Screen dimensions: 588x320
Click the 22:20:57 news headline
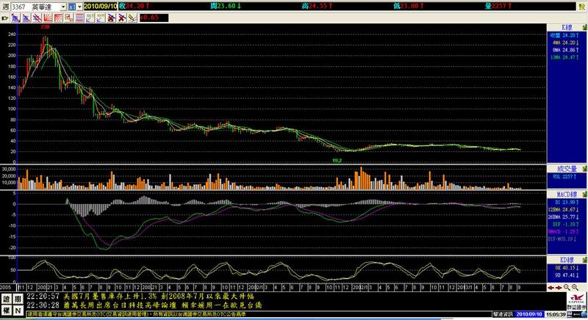pyautogui.click(x=142, y=297)
